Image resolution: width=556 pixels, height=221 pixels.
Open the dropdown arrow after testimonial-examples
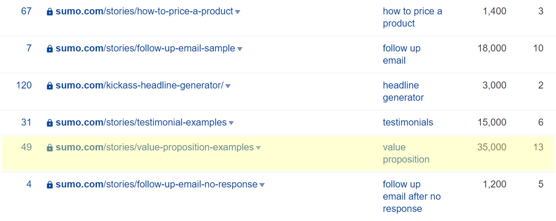[231, 123]
